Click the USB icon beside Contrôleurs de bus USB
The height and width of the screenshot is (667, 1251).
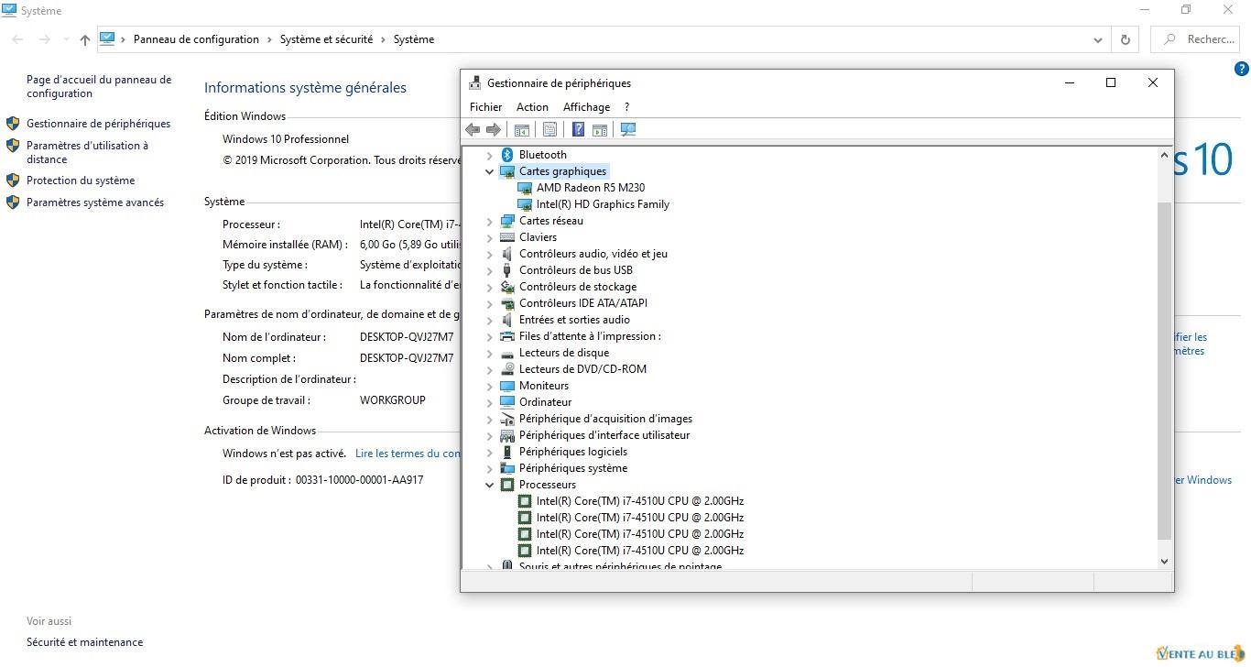coord(507,270)
